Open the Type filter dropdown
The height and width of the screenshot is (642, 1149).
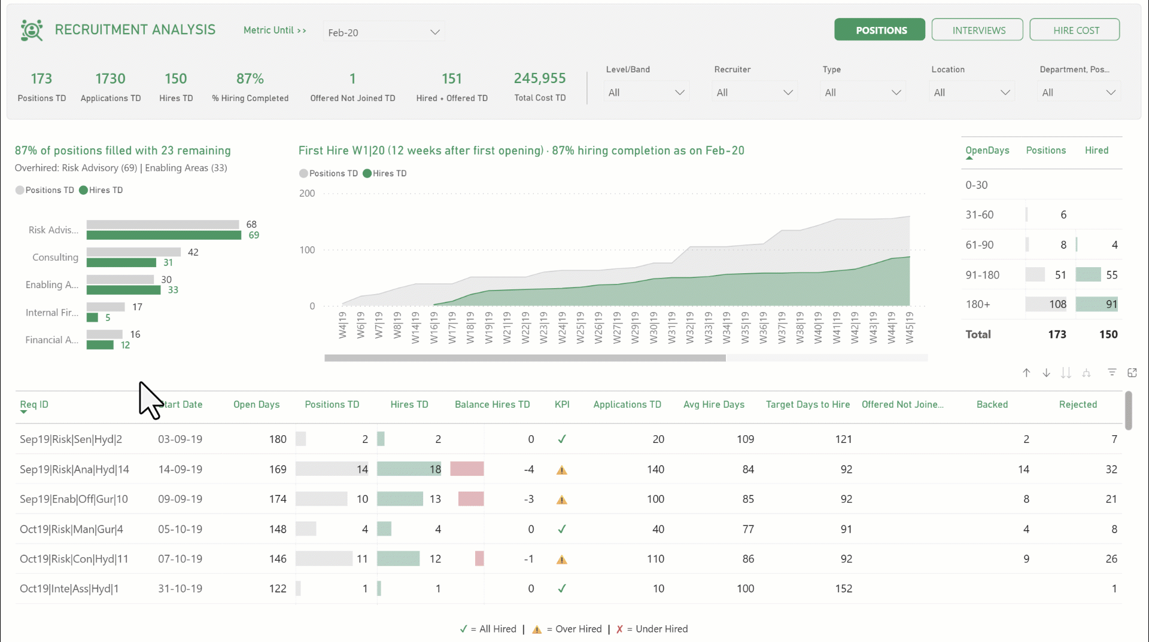862,93
